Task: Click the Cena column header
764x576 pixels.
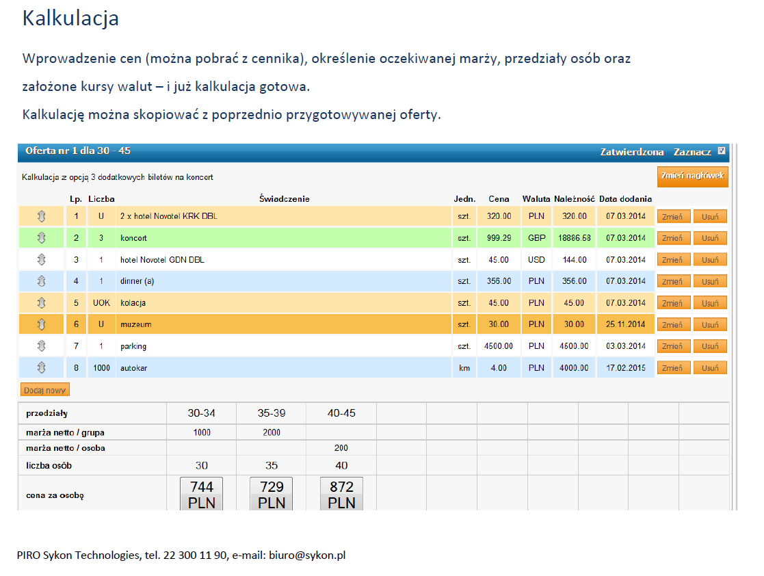Action: click(499, 199)
